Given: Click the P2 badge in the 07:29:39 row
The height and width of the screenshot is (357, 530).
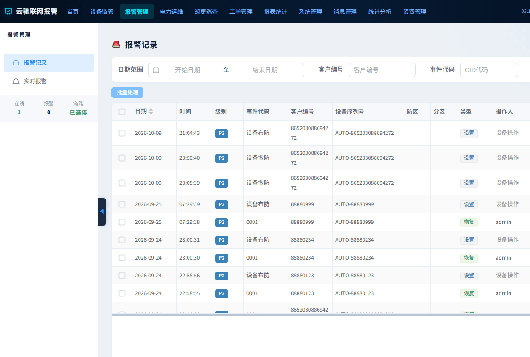Looking at the screenshot, I should 221,205.
